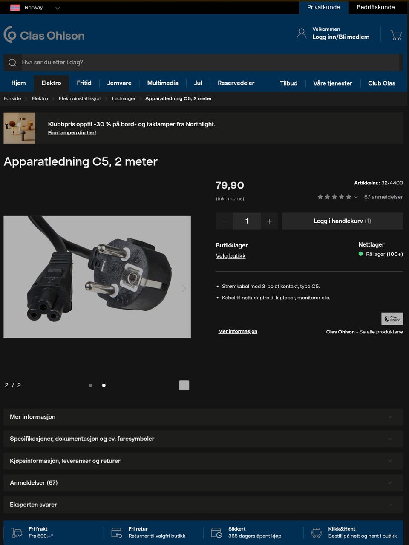Viewport: 409px width, 545px height.
Task: Open the Hjem menu item
Action: tap(18, 83)
